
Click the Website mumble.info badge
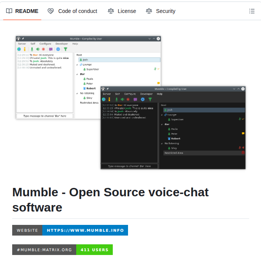[70, 230]
